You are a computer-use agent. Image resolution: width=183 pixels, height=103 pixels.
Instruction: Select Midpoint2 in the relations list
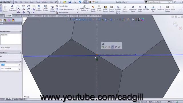click(x=4, y=35)
